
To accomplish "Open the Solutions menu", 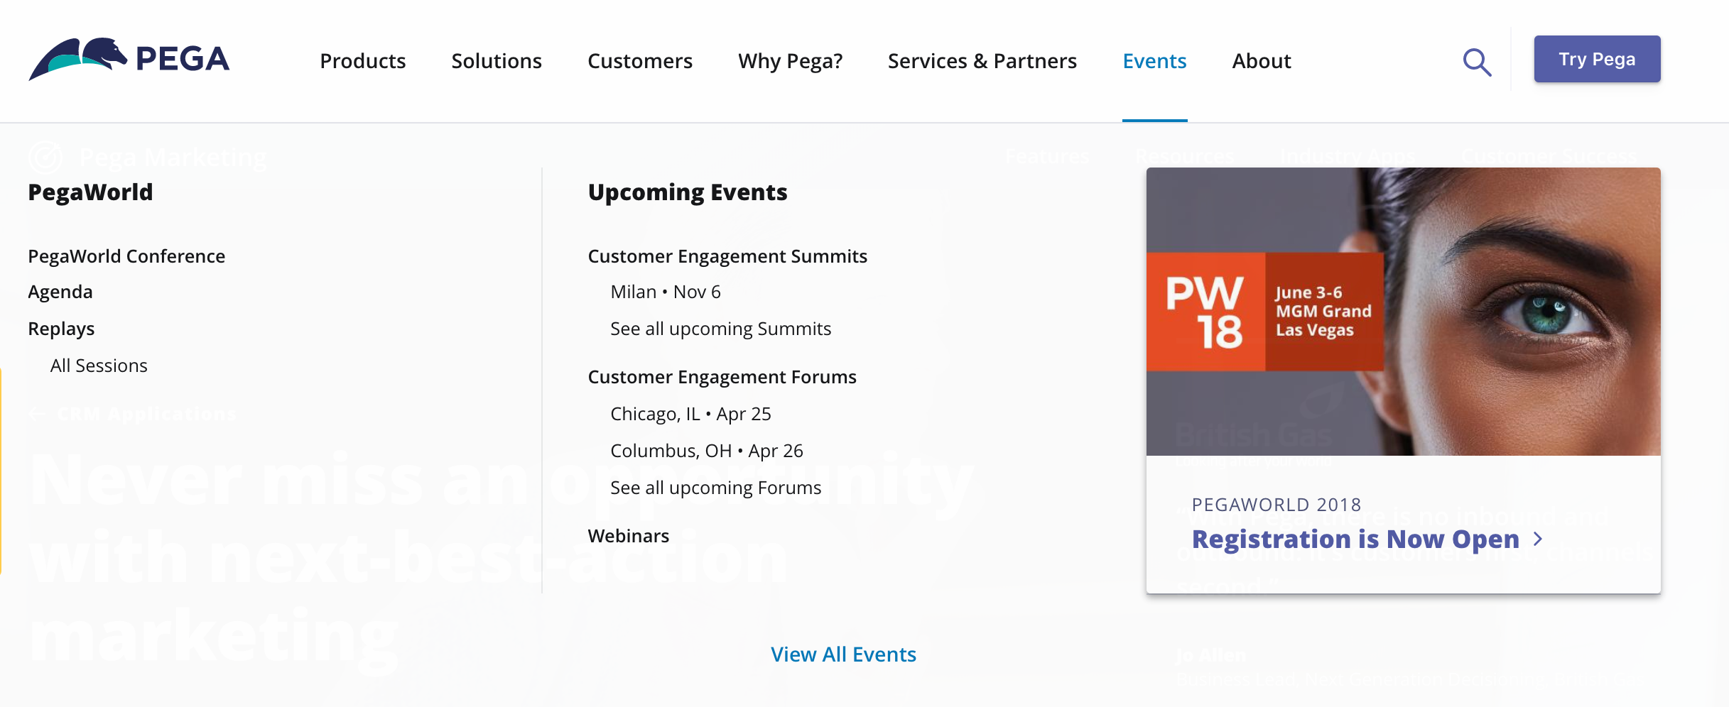I will (x=497, y=61).
